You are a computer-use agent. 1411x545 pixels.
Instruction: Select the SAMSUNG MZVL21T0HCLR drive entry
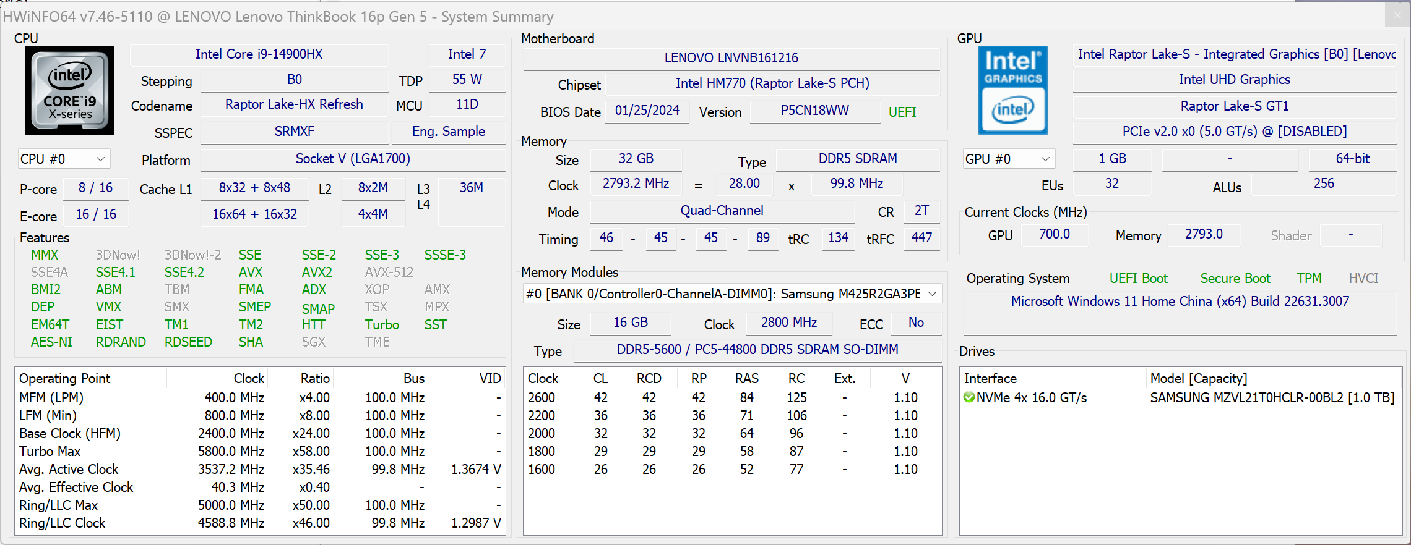pos(1272,398)
